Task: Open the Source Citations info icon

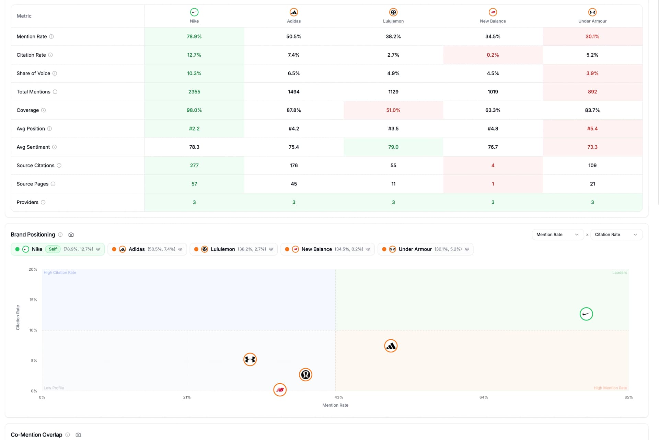Action: [x=59, y=166]
